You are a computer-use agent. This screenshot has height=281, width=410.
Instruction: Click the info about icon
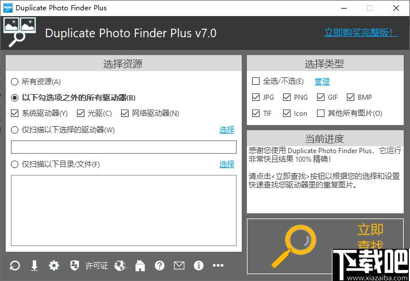click(199, 266)
